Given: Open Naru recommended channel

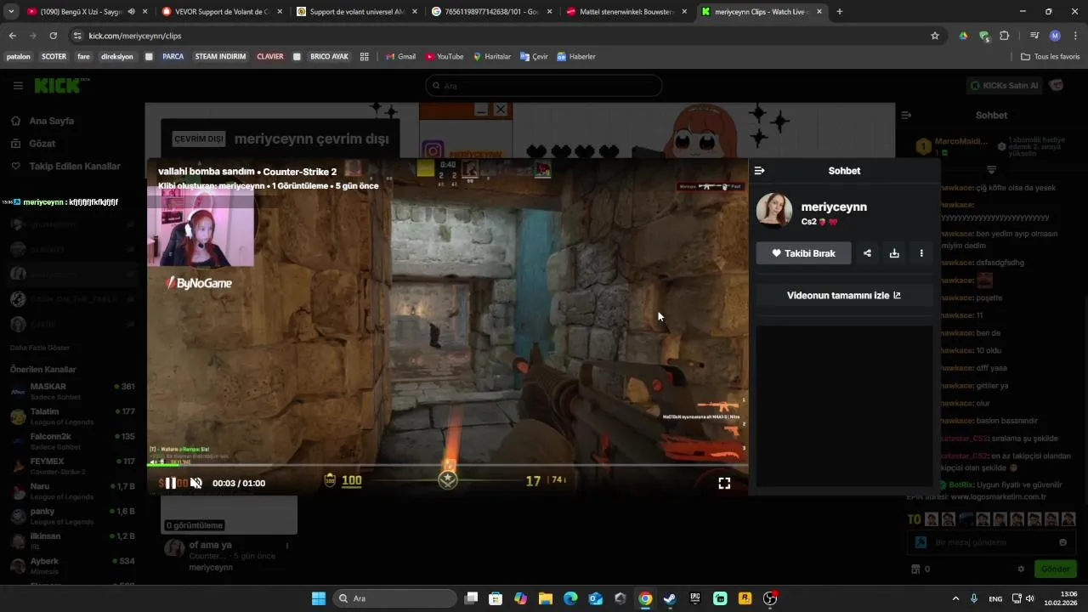Looking at the screenshot, I should pos(72,491).
